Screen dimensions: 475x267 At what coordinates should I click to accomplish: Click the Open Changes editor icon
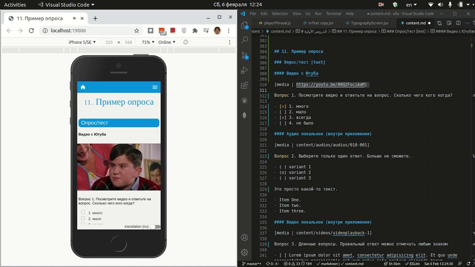tap(439, 23)
